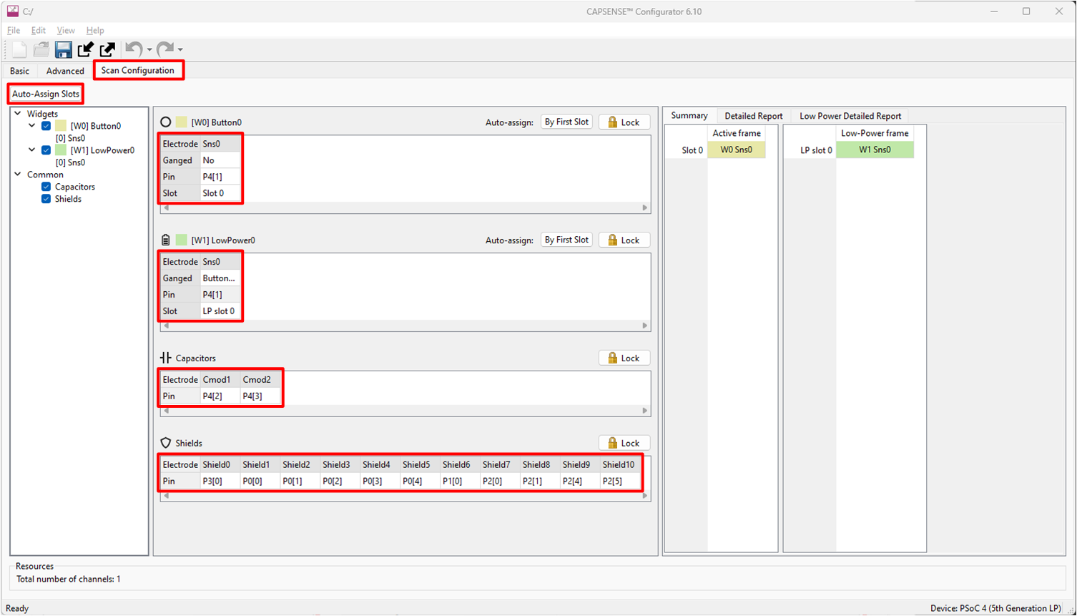Select the Scan Configuration tab
This screenshot has height=616, width=1077.
[138, 70]
